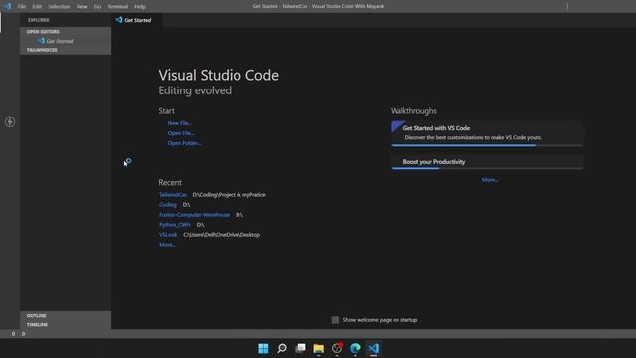Select the Get Started editor tab
636x358 pixels.
click(x=137, y=20)
